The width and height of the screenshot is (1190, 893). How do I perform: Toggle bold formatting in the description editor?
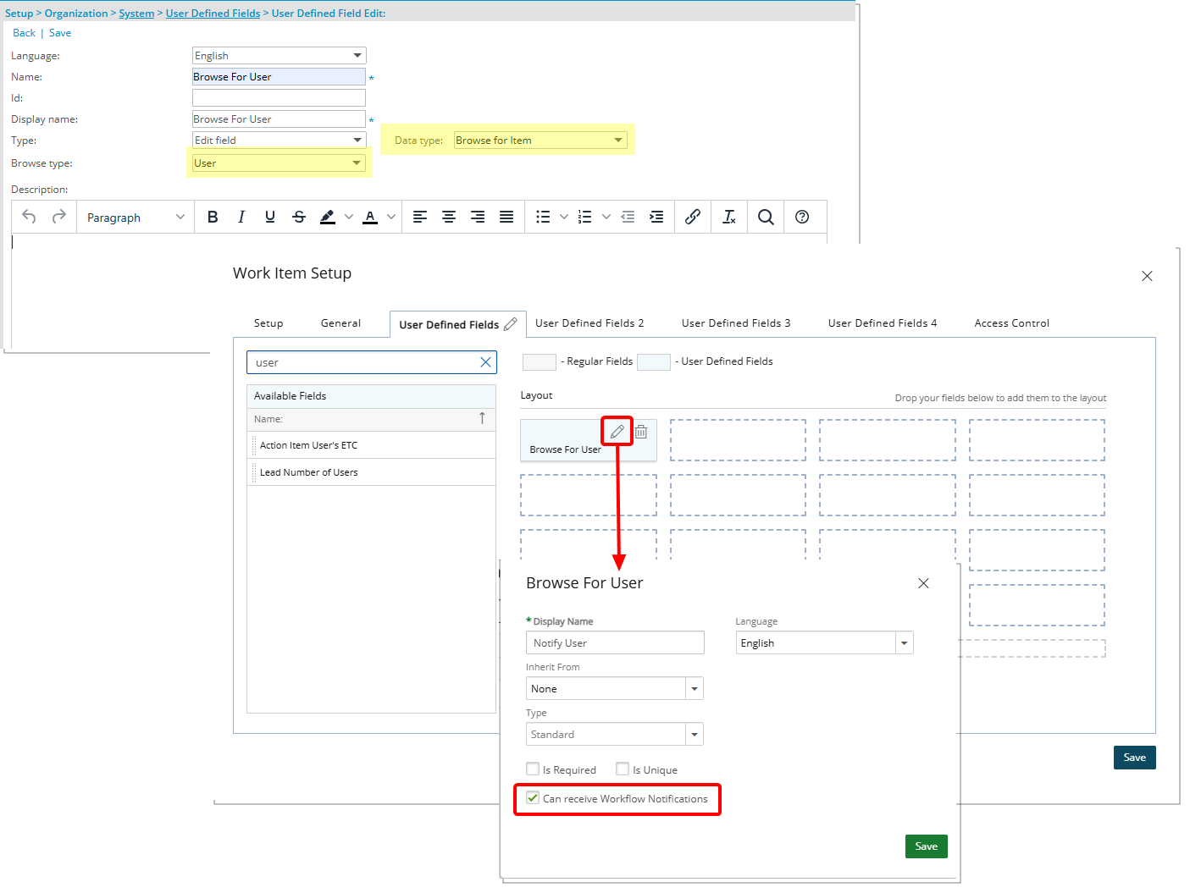pyautogui.click(x=213, y=217)
